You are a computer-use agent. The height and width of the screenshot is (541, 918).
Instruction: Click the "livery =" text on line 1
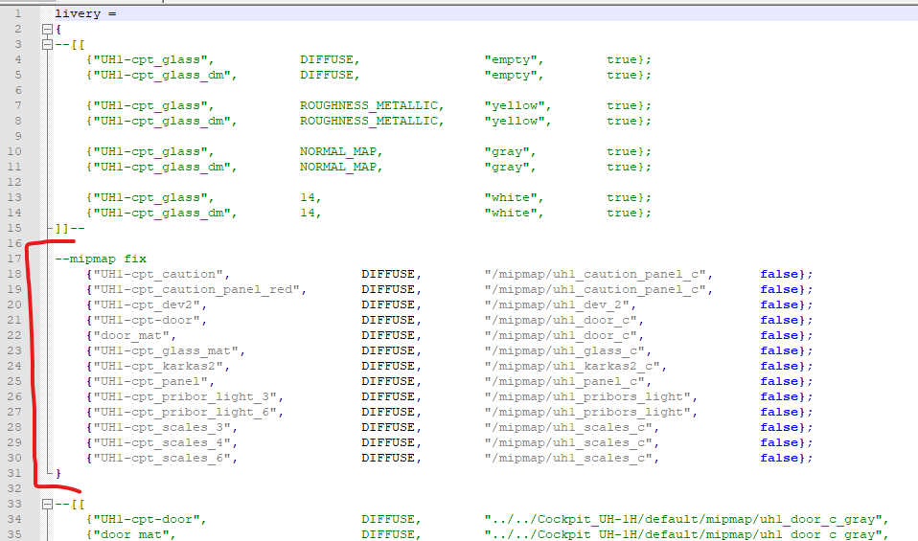coord(85,13)
